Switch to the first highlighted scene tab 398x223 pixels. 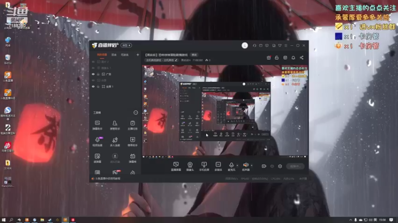[102, 55]
